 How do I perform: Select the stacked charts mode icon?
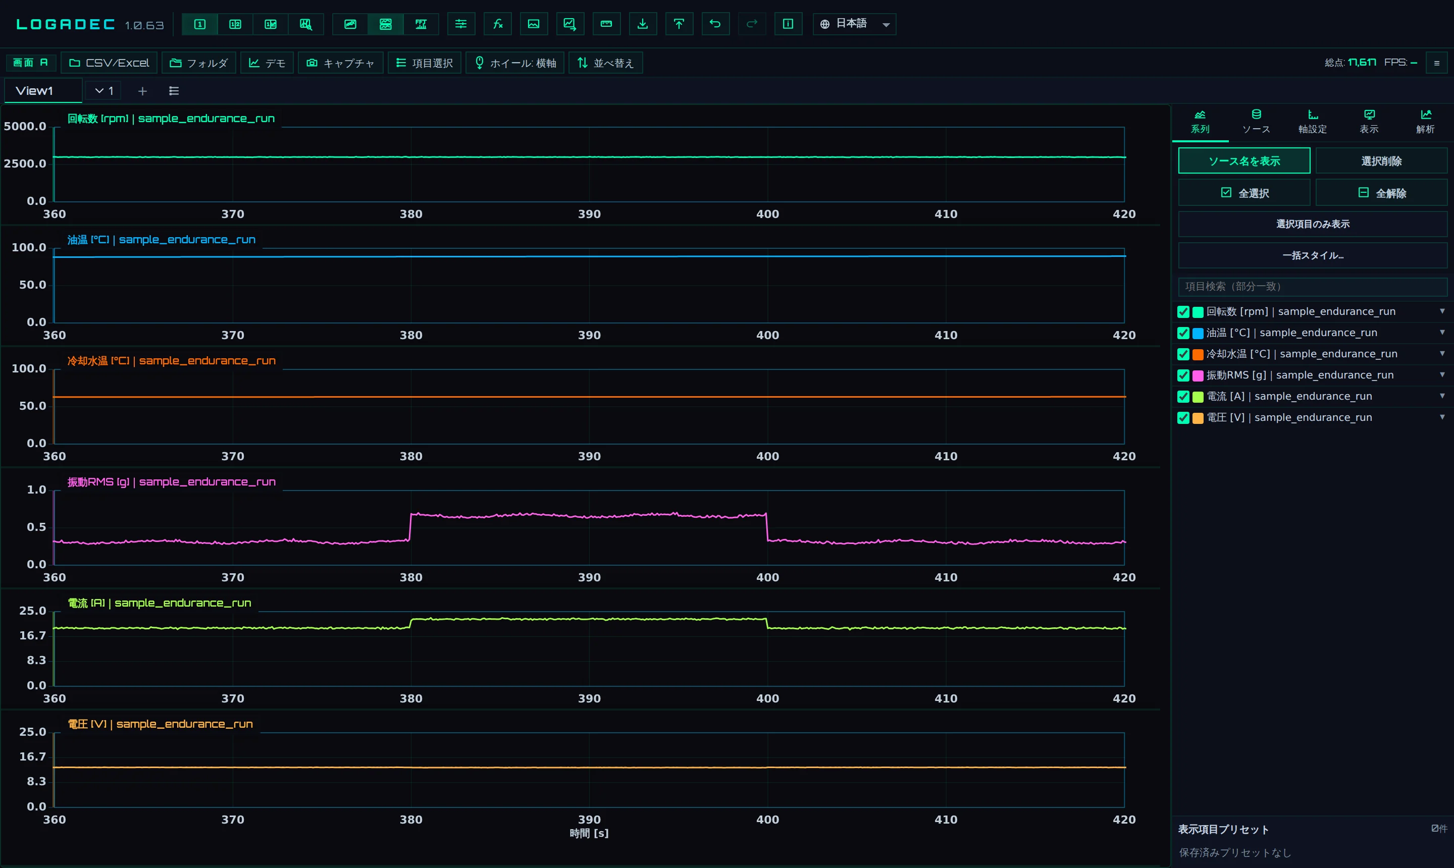point(386,24)
